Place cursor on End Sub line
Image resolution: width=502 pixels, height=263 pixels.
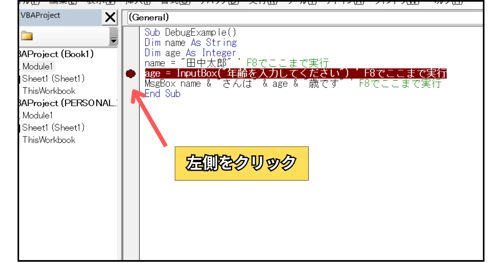162,94
